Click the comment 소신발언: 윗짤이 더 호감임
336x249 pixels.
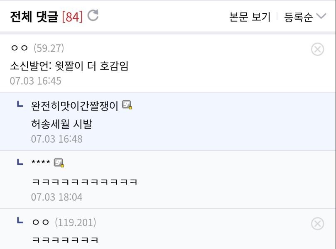tap(69, 66)
